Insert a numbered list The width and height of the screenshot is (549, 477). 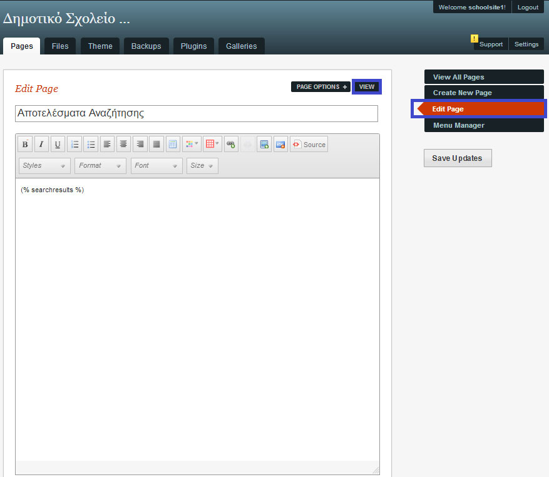(74, 145)
